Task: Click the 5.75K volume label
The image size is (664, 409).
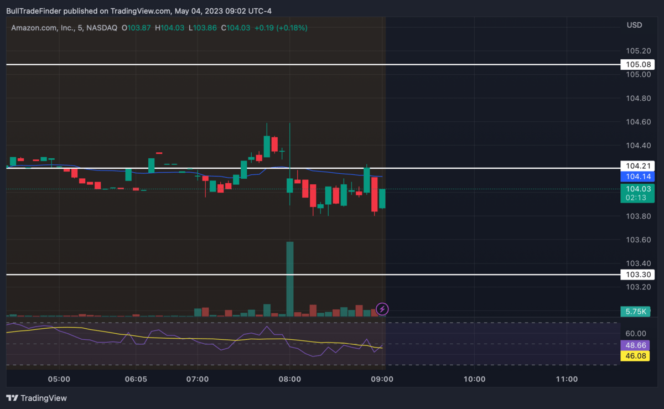Action: point(635,312)
